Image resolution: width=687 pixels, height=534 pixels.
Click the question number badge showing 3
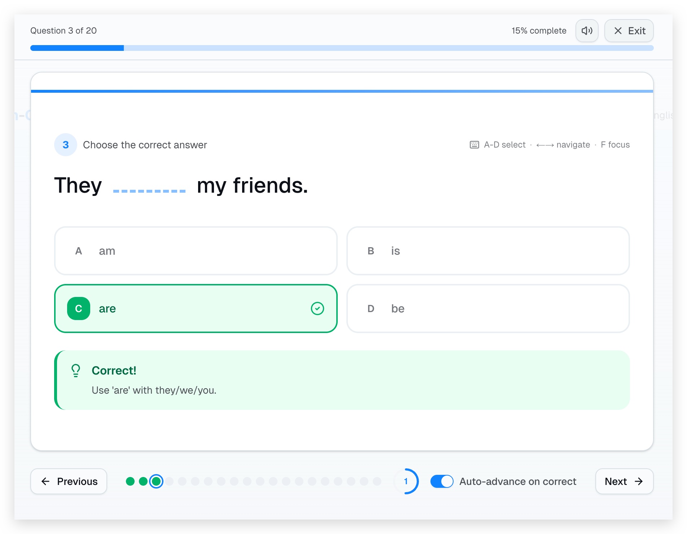point(65,144)
